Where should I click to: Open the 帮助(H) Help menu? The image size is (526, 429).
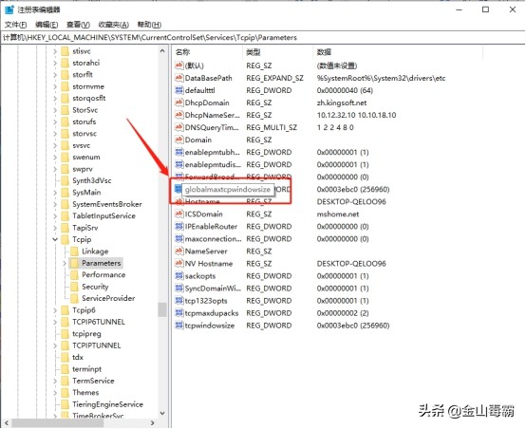(149, 25)
